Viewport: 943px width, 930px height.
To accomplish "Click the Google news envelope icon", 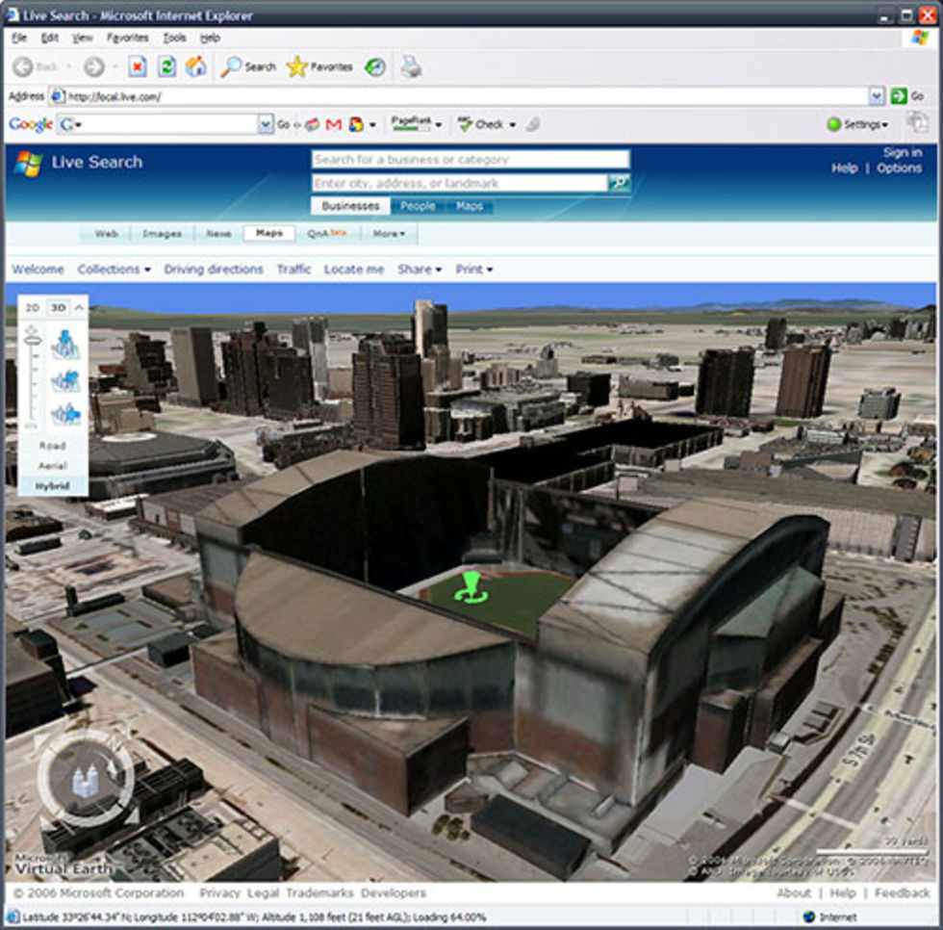I will coord(312,124).
